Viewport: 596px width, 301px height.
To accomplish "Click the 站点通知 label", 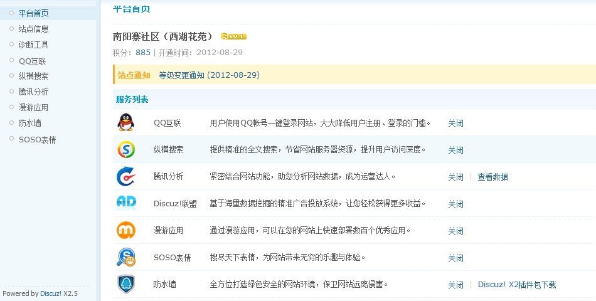I will [134, 75].
